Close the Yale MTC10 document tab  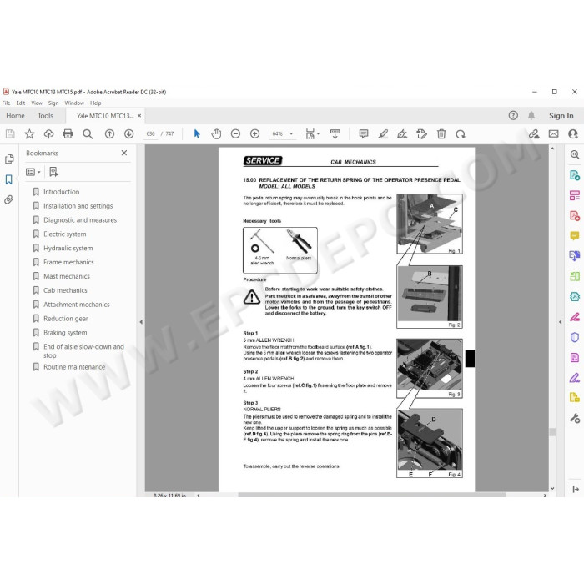pos(139,115)
